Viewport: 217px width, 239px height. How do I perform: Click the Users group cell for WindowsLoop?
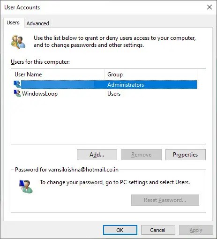point(114,94)
